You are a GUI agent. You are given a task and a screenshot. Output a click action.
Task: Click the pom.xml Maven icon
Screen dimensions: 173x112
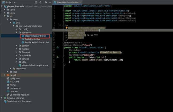[x=8, y=91]
